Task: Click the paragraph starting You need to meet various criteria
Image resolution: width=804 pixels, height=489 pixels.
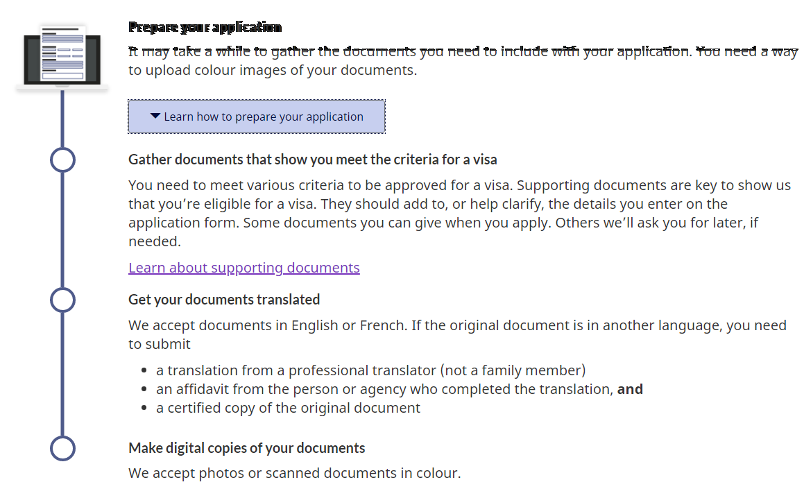Action: [x=459, y=213]
